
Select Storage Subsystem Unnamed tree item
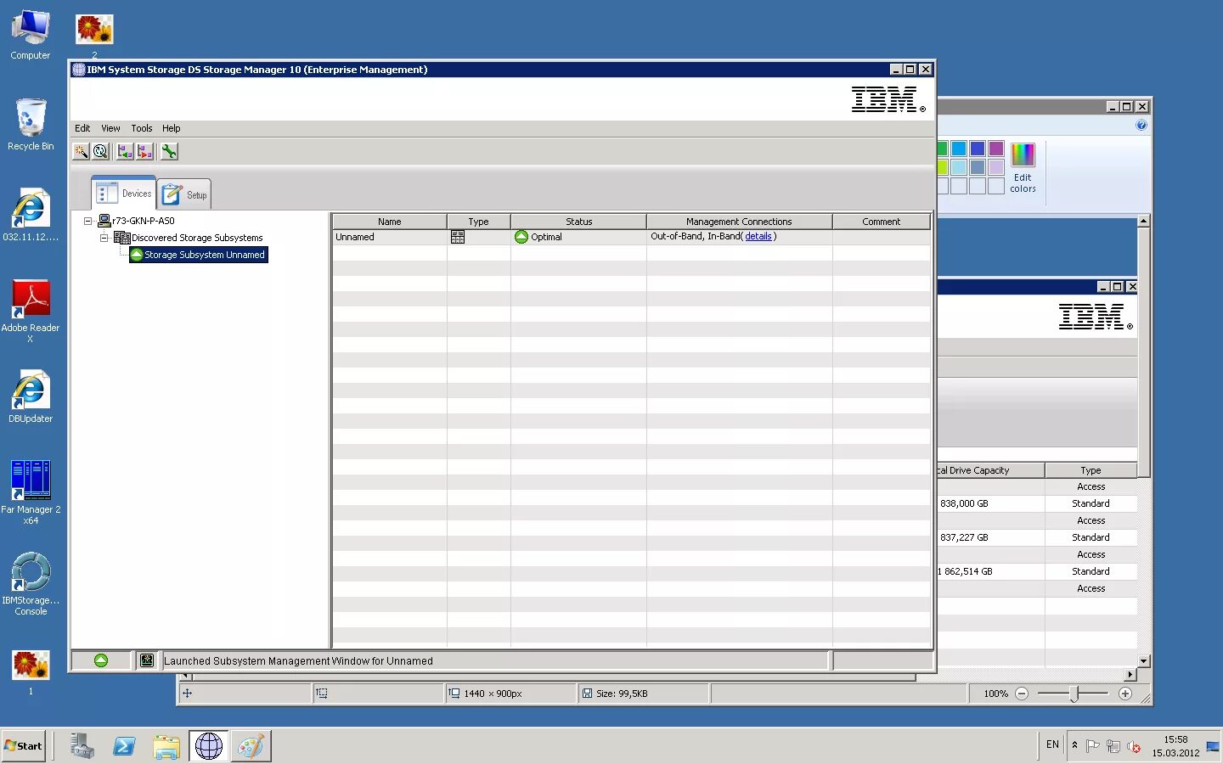click(x=199, y=255)
